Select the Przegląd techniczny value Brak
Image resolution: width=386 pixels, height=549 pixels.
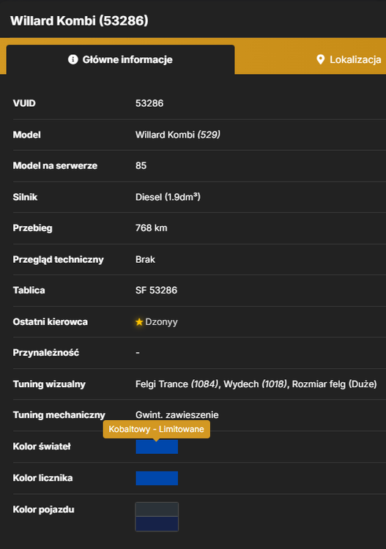[x=145, y=259]
